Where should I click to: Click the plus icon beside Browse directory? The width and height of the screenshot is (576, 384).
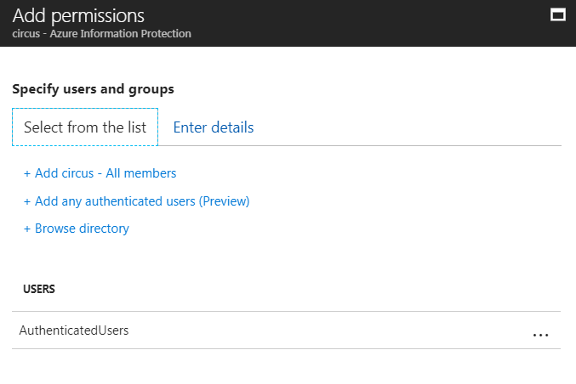(27, 229)
